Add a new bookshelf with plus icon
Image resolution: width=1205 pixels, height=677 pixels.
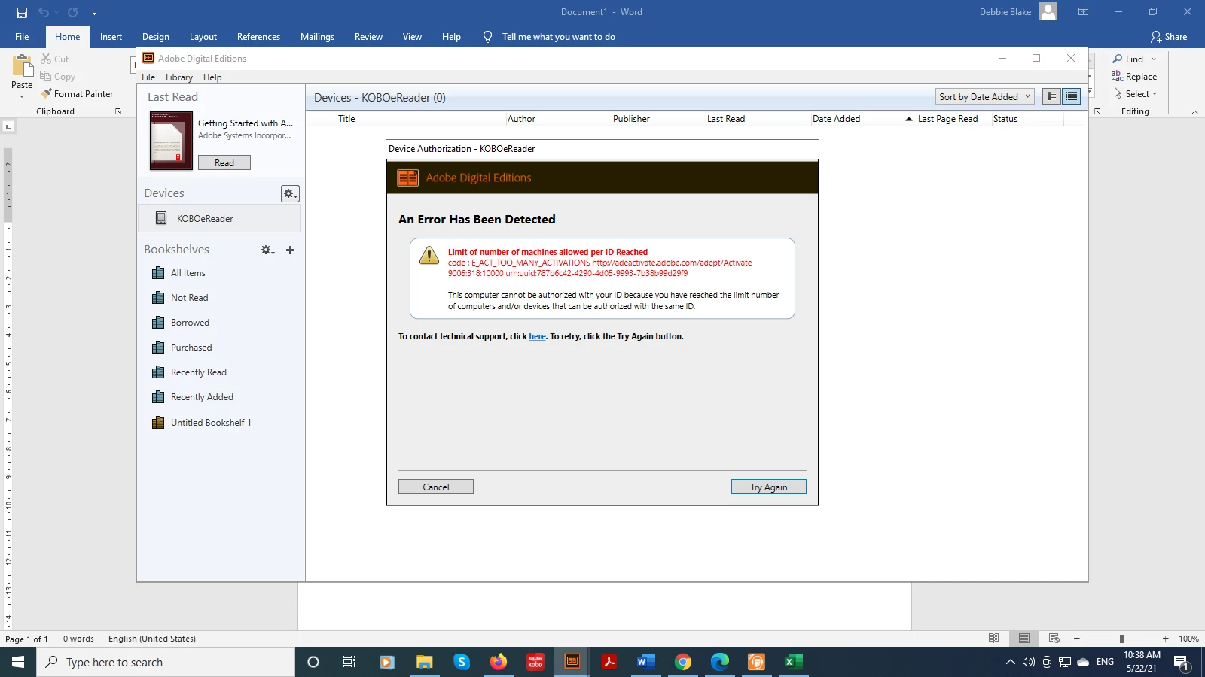[x=290, y=250]
